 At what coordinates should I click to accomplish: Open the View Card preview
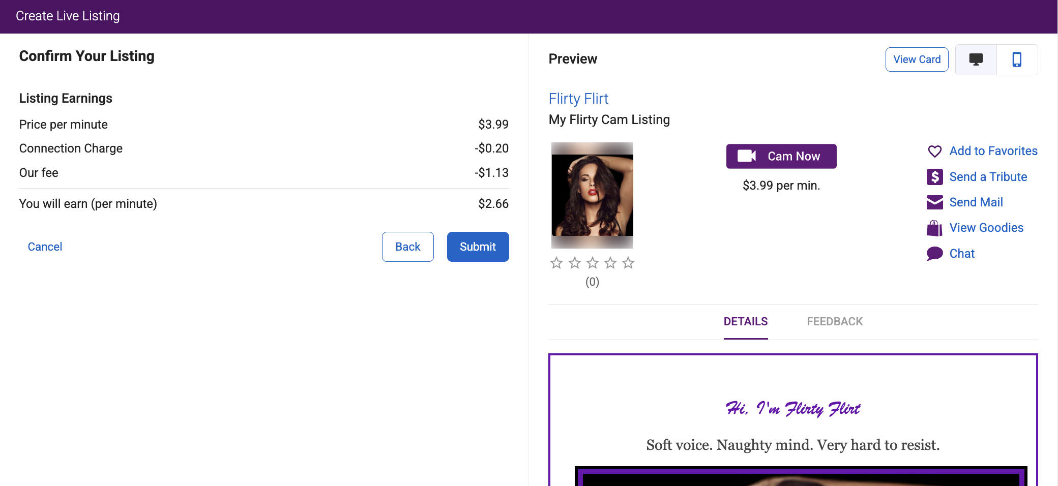click(917, 59)
